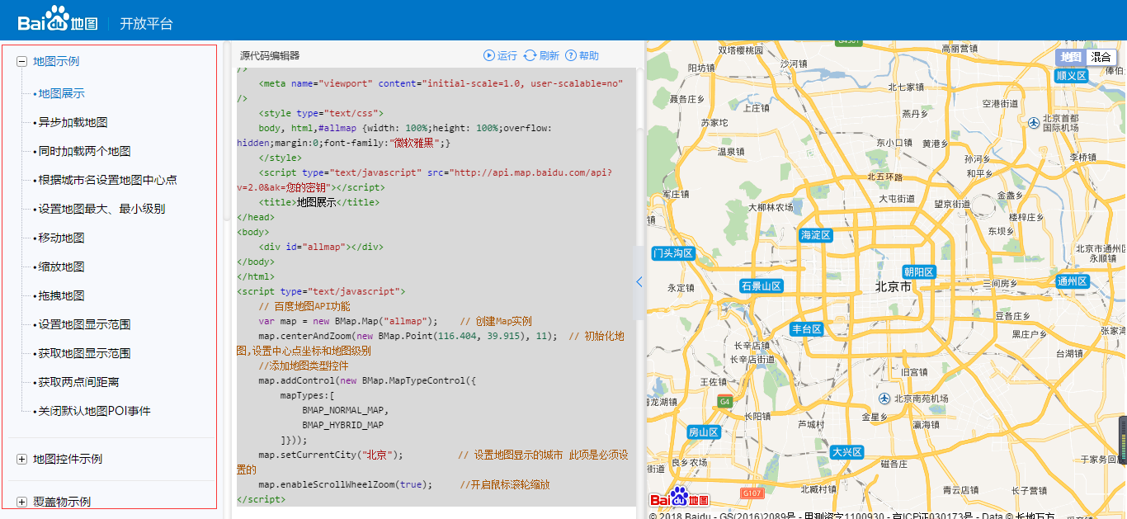Open the 缩放地图 example

pyautogui.click(x=61, y=267)
